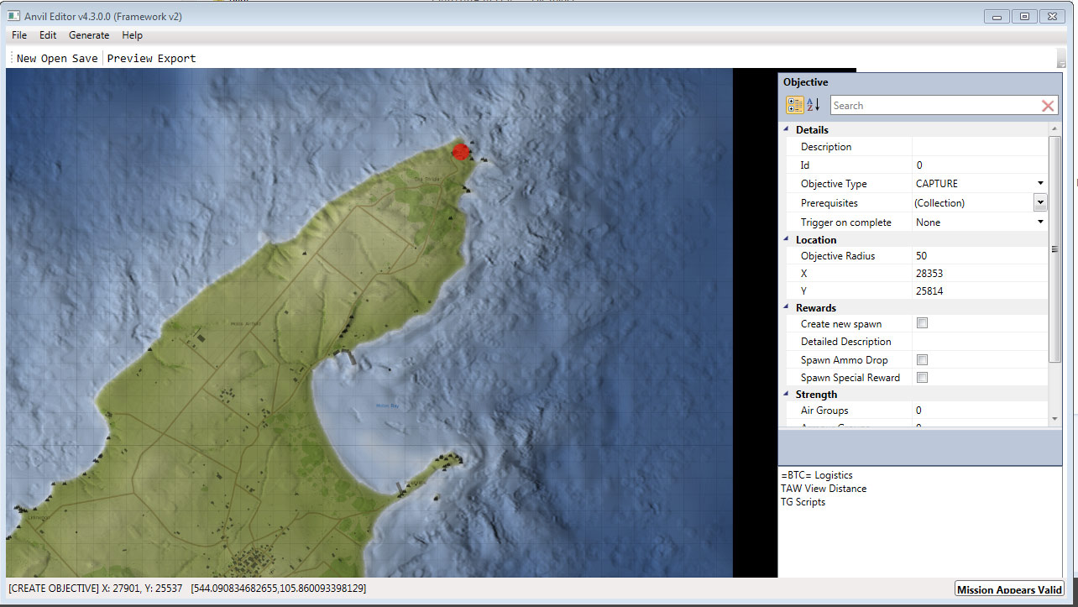Click the Objective panel header
The image size is (1078, 607).
[919, 82]
